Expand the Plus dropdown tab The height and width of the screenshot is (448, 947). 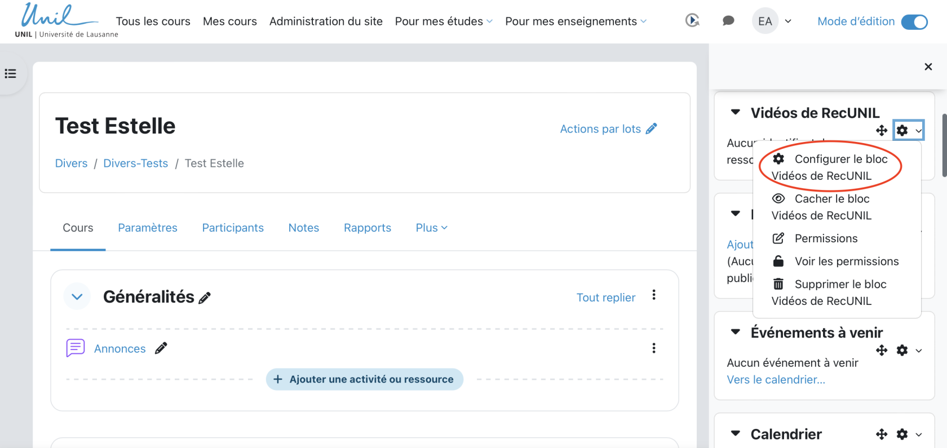pos(431,228)
